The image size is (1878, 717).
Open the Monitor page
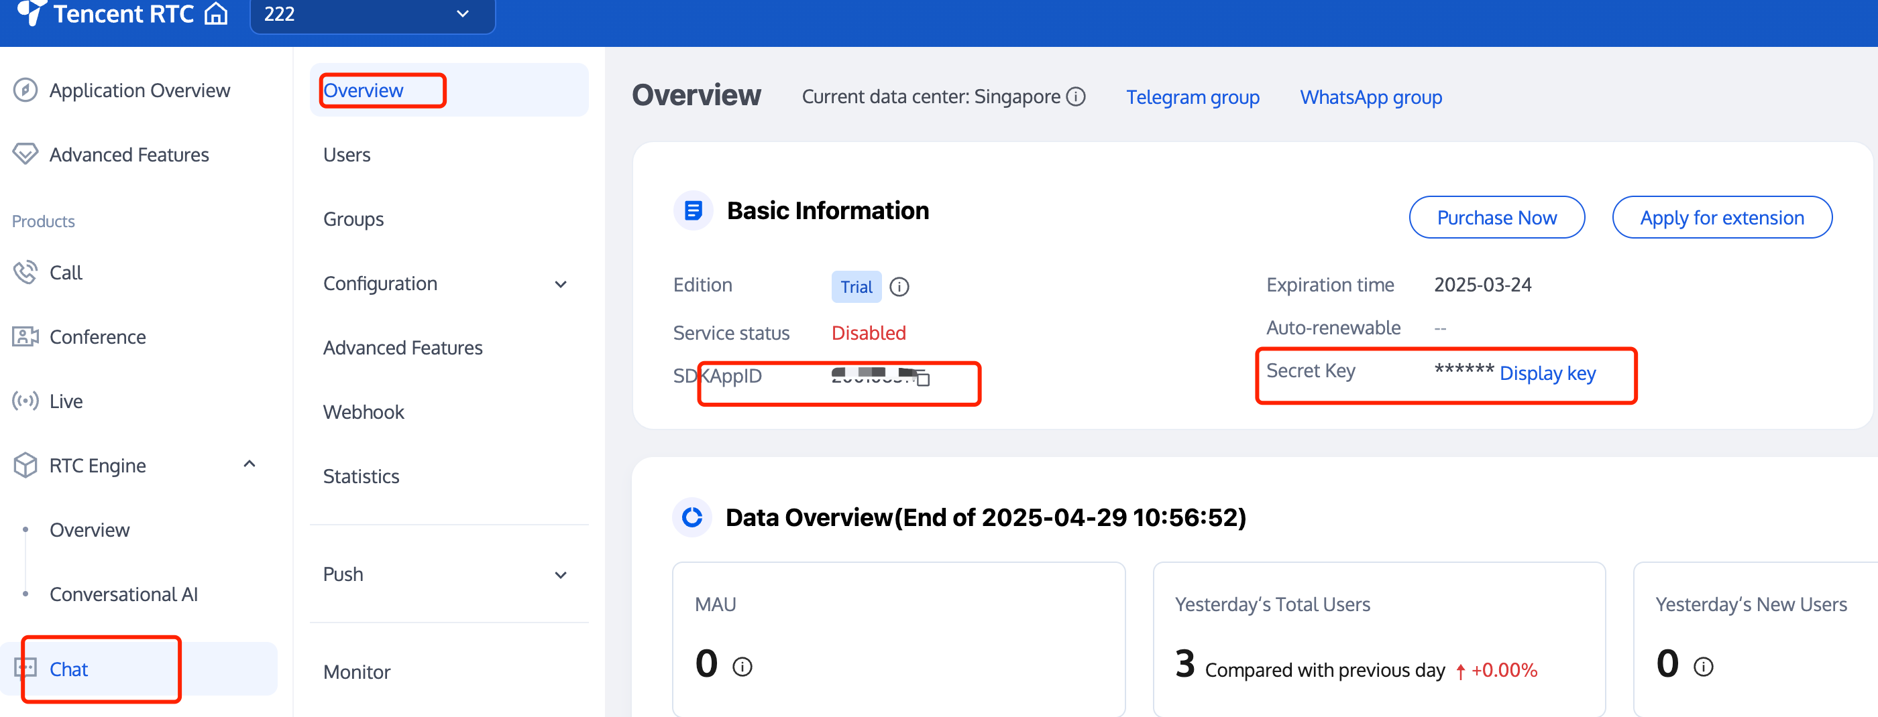click(x=357, y=671)
